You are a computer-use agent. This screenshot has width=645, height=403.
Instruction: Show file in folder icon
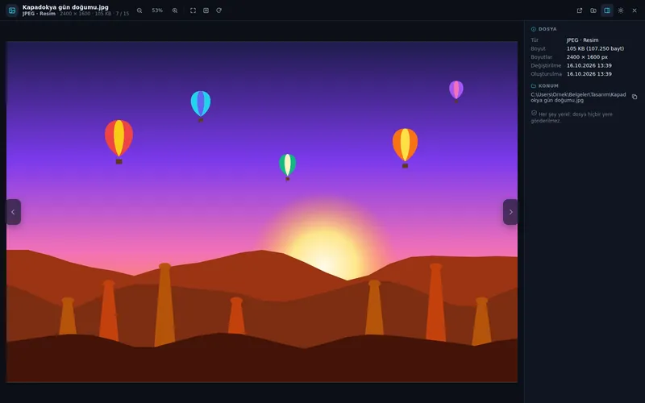coord(593,10)
